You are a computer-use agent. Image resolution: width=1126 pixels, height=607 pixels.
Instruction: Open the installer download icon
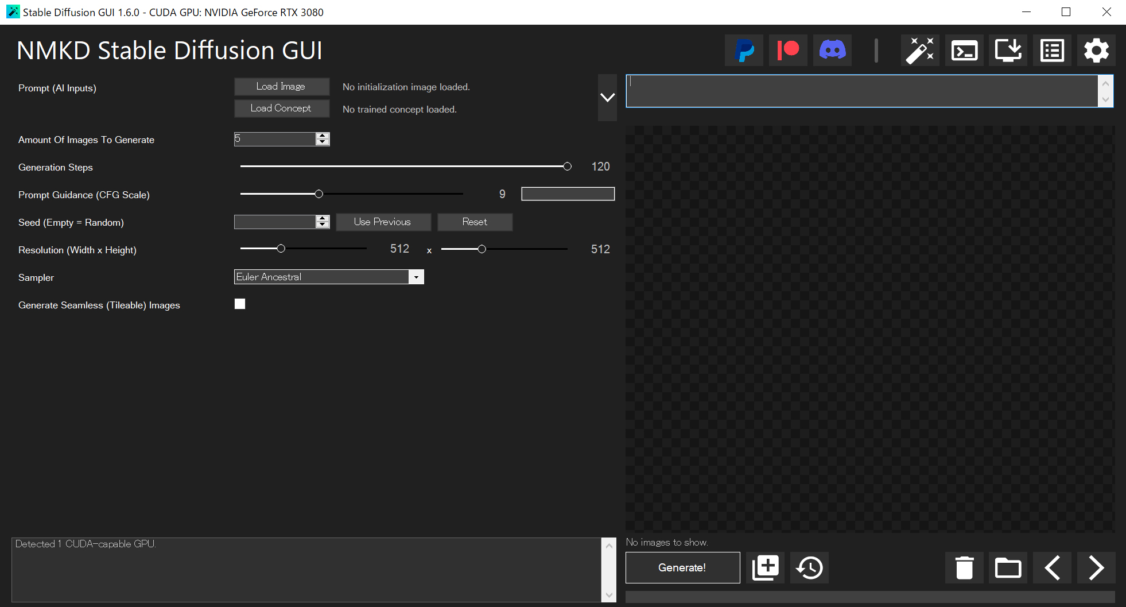pos(1008,51)
